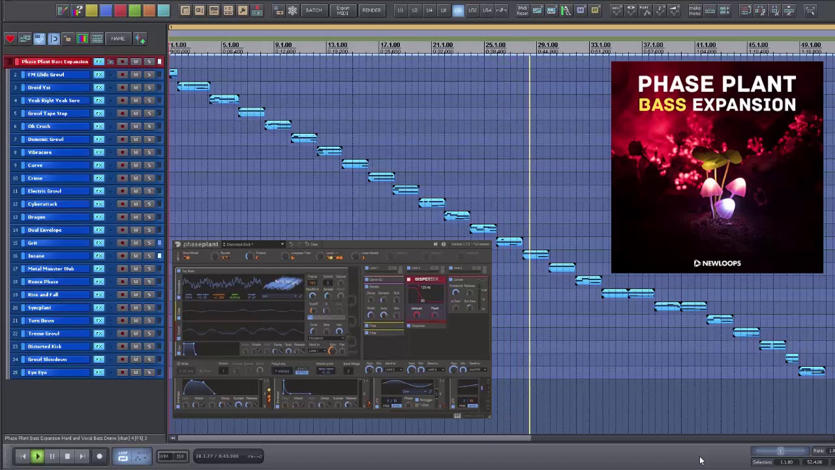Select the triplet grid icon after 1/64
This screenshot has width=835, height=470.
502,10
